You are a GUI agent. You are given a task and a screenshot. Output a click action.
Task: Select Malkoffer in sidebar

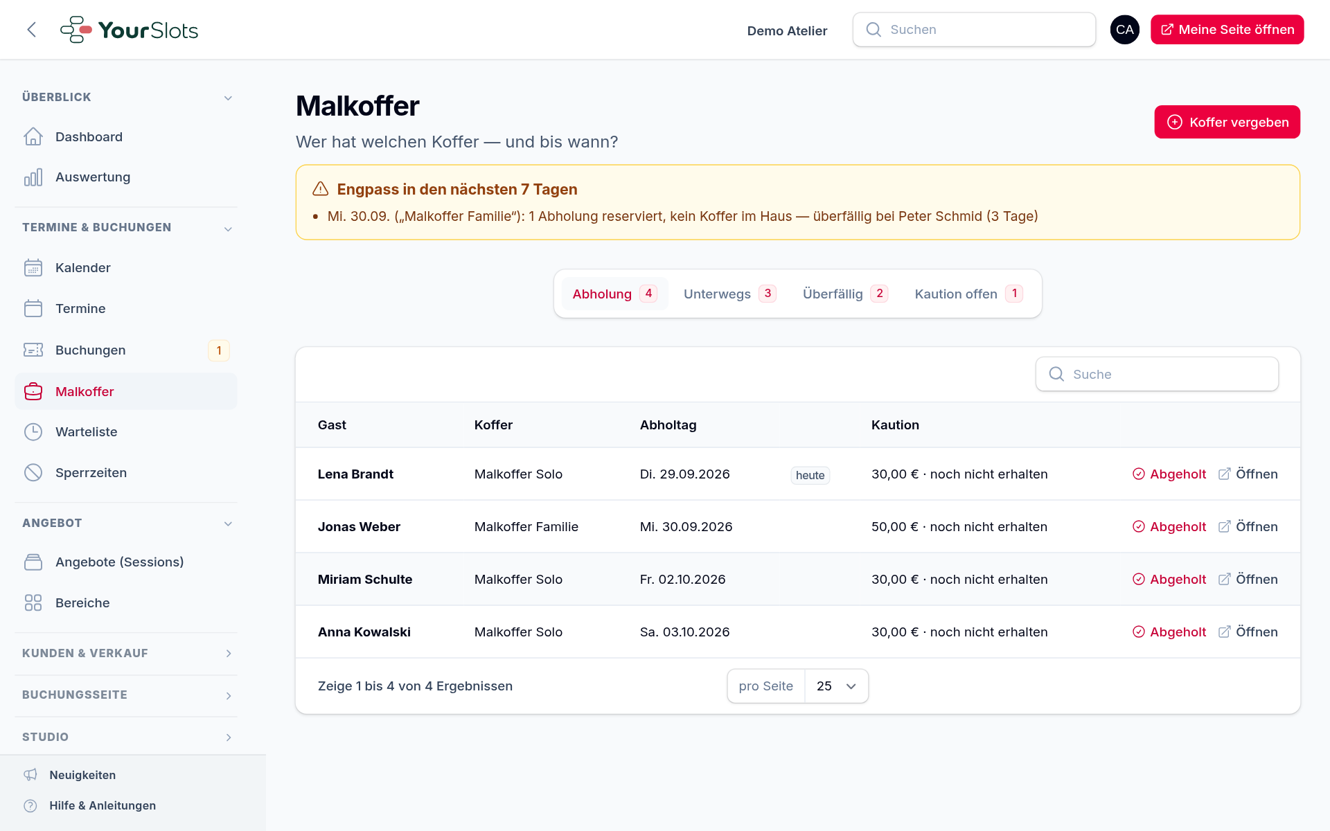[126, 392]
